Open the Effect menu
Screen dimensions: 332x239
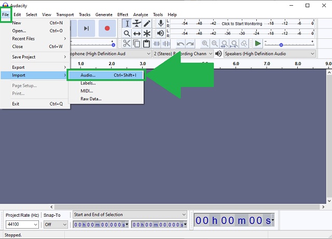pyautogui.click(x=123, y=14)
